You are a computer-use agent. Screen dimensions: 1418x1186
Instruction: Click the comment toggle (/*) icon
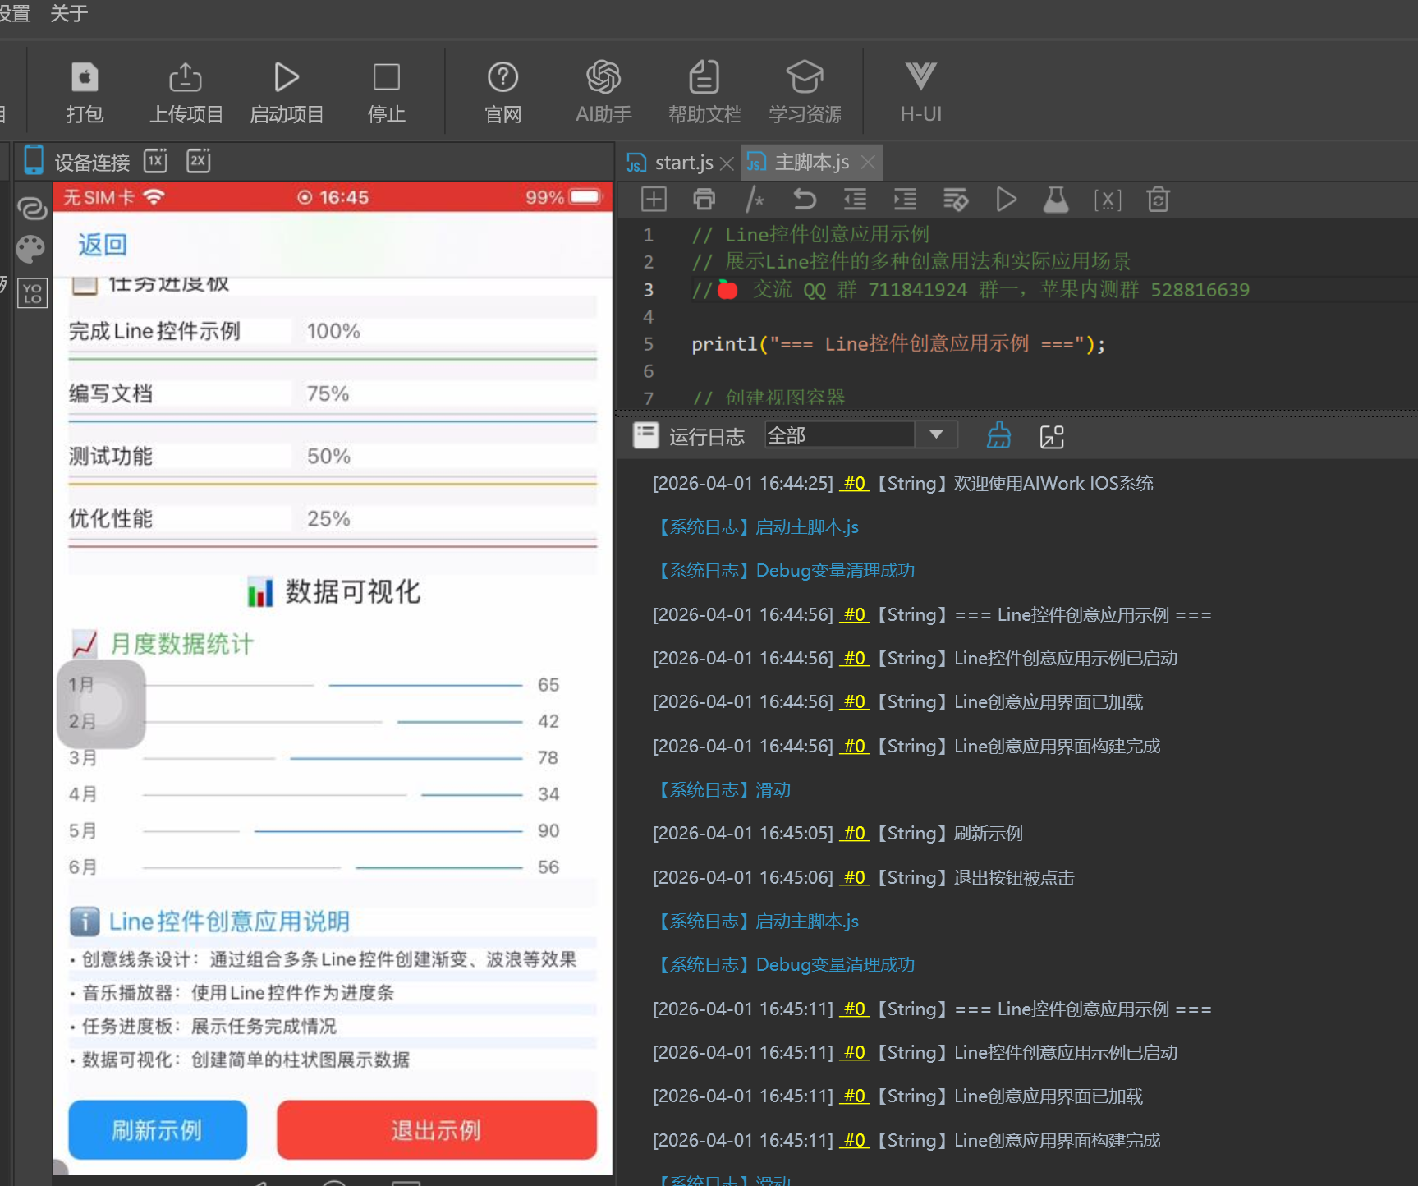pyautogui.click(x=754, y=200)
